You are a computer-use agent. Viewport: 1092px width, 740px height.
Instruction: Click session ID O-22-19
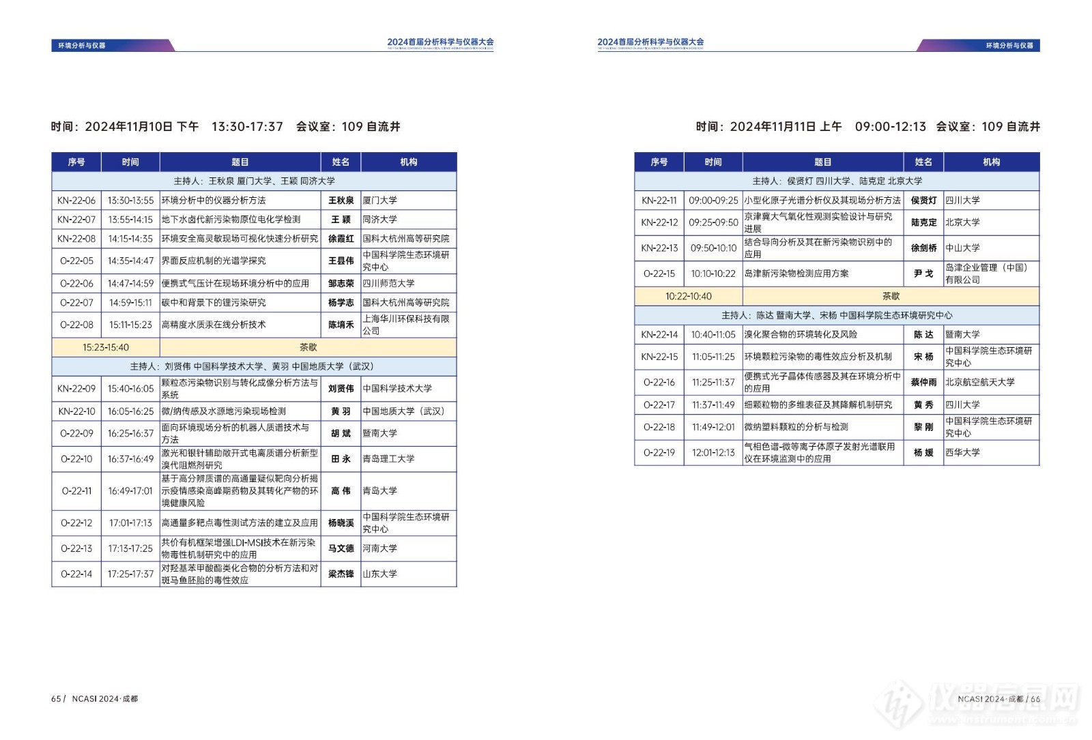click(659, 453)
